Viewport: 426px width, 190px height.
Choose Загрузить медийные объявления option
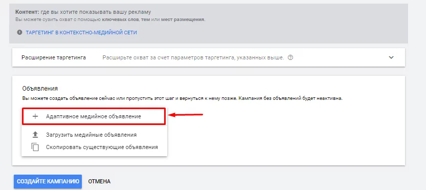(x=91, y=135)
